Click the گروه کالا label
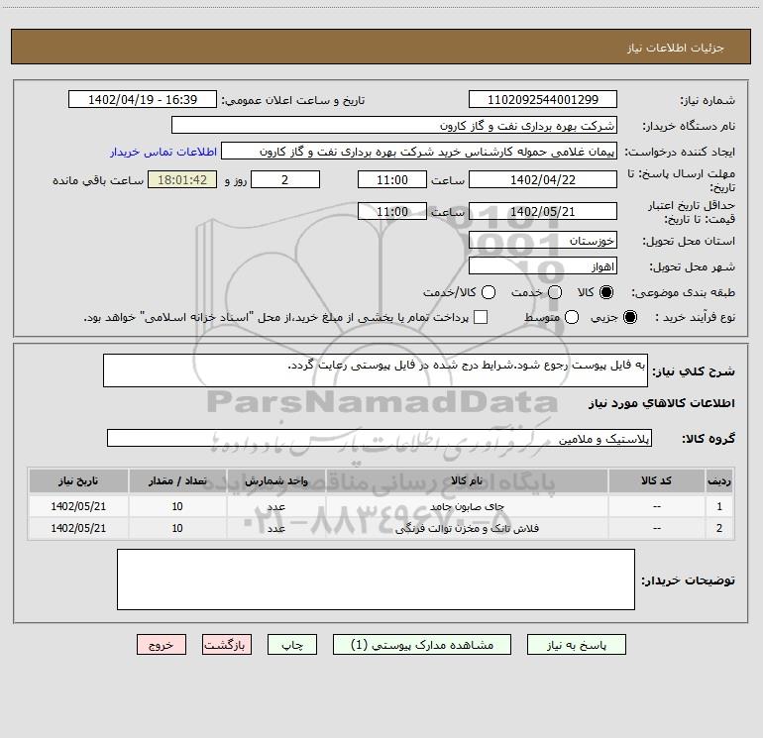 (x=708, y=438)
